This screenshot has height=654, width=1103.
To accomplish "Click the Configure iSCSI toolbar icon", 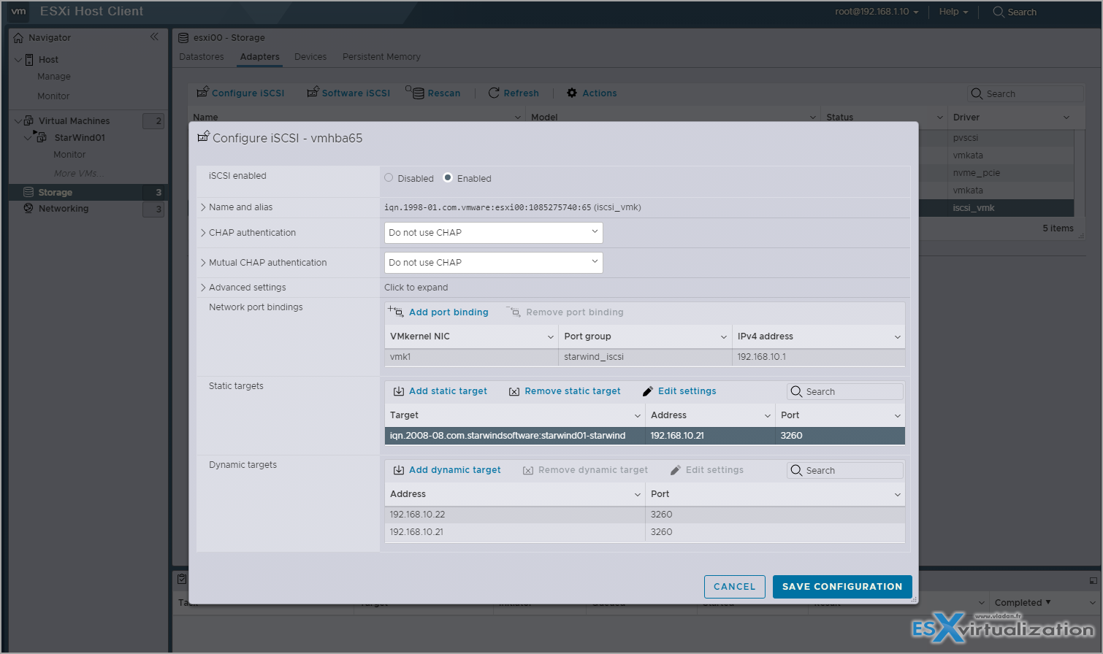I will (202, 92).
